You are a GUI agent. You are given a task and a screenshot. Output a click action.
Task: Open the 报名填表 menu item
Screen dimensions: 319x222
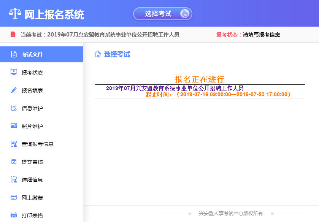32,90
